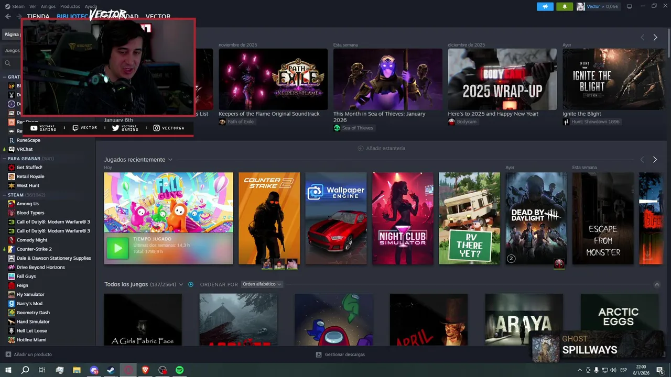The image size is (671, 377).
Task: Open Brave browser from the taskbar
Action: [x=146, y=370]
